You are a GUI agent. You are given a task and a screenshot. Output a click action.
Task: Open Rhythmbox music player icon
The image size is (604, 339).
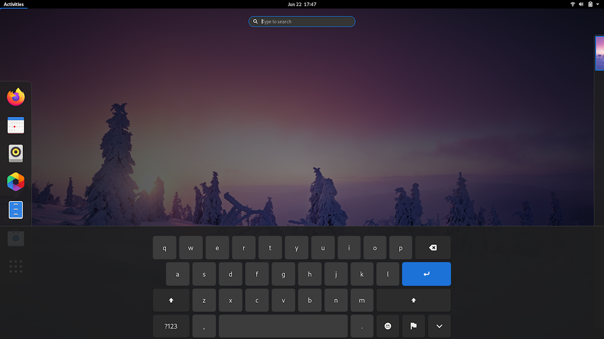click(16, 153)
